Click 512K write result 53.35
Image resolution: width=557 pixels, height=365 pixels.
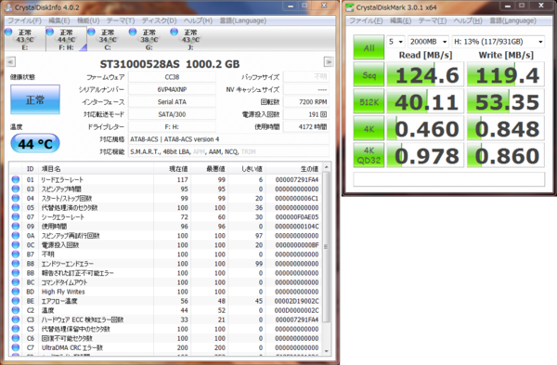pos(506,101)
